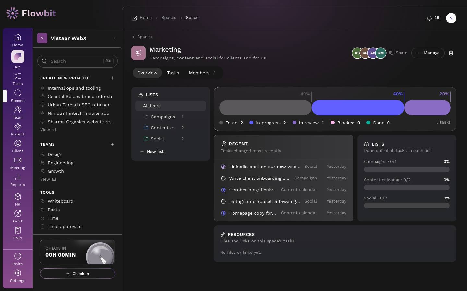Delete the Marketing space via trash icon
The image size is (467, 291).
(451, 53)
